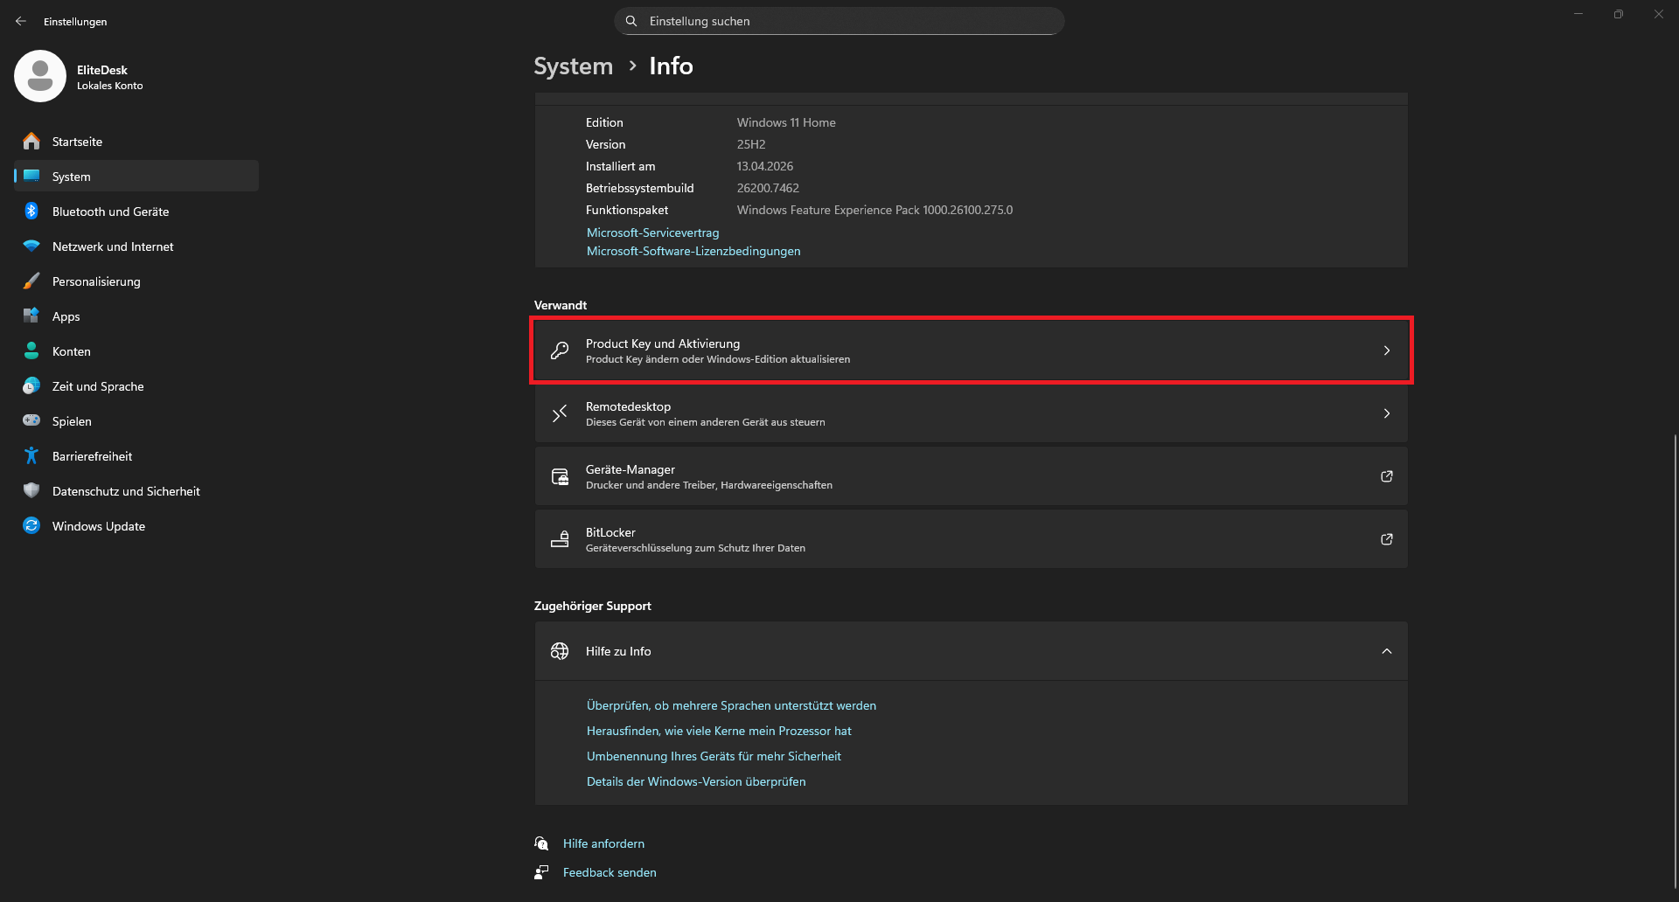Image resolution: width=1679 pixels, height=902 pixels.
Task: Open Startseite in the sidebar
Action: click(136, 141)
